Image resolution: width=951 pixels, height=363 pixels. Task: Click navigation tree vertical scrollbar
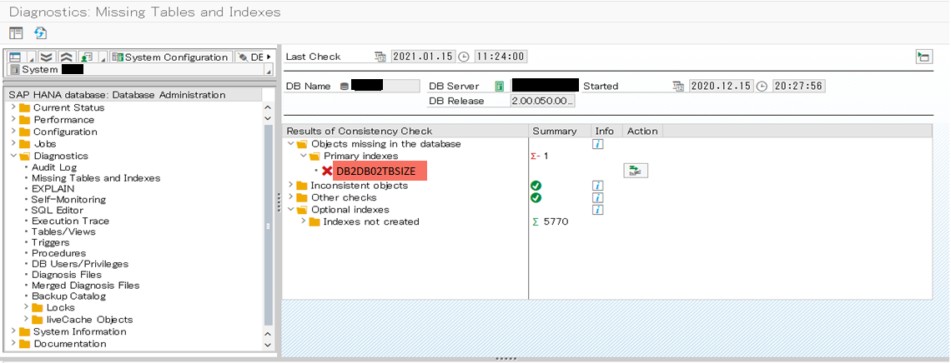(268, 225)
